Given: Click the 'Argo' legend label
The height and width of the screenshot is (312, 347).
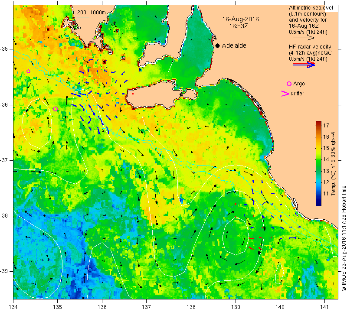Looking at the screenshot, I should coord(299,84).
